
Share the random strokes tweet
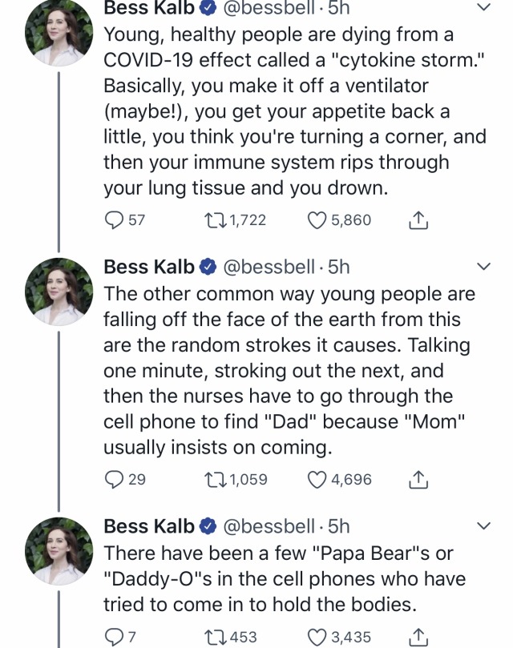(418, 479)
